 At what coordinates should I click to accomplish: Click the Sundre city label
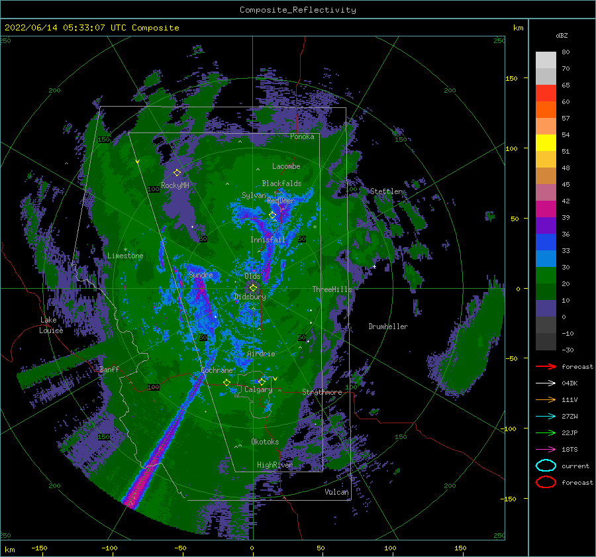(x=201, y=274)
